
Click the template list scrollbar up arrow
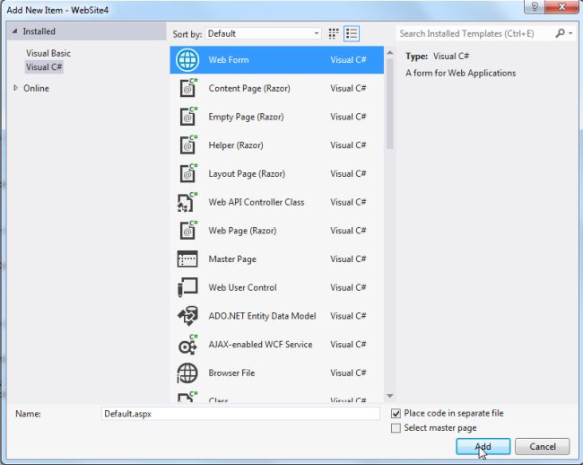coord(389,53)
